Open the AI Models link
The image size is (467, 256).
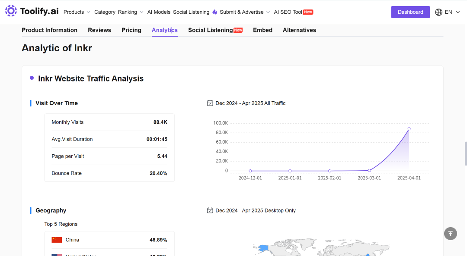click(159, 12)
